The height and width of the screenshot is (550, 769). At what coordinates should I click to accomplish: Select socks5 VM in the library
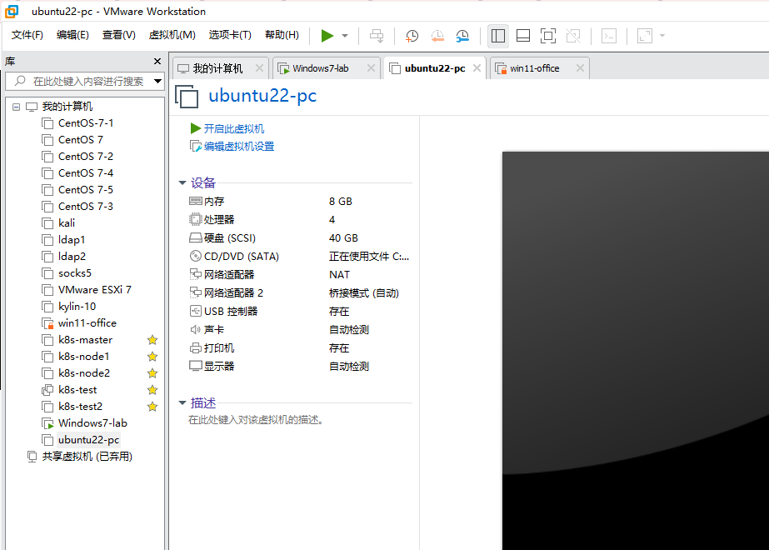pyautogui.click(x=75, y=272)
